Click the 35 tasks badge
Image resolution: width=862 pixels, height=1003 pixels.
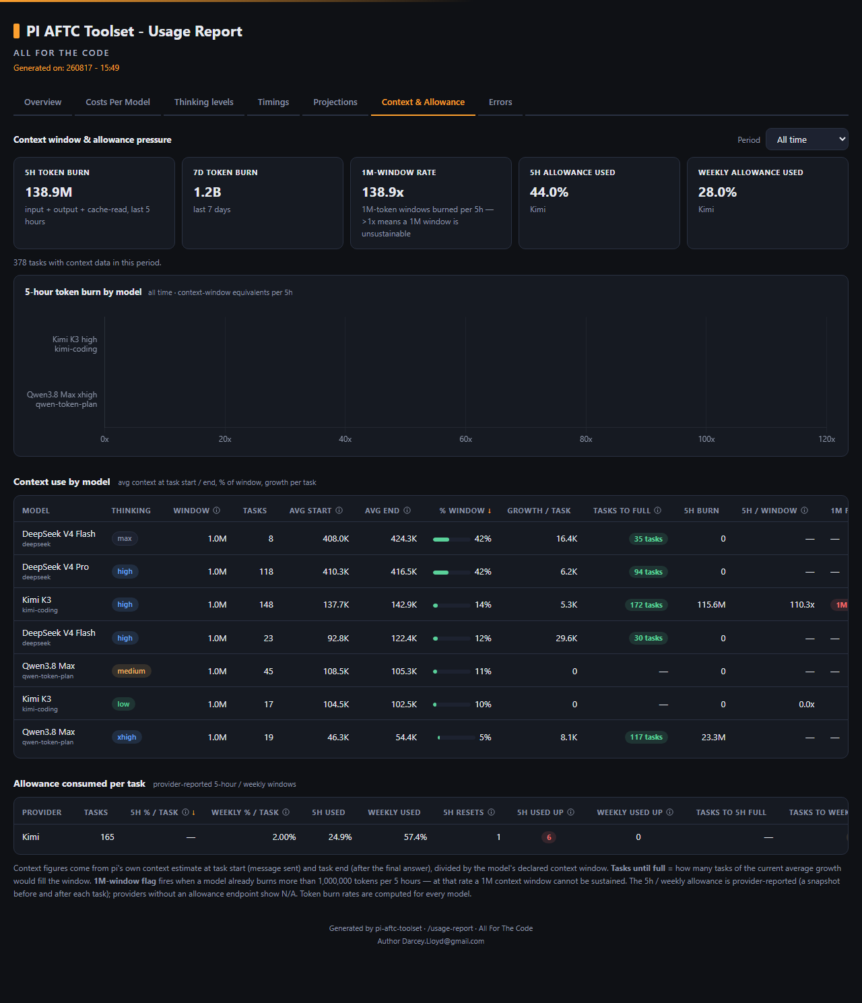click(x=648, y=539)
